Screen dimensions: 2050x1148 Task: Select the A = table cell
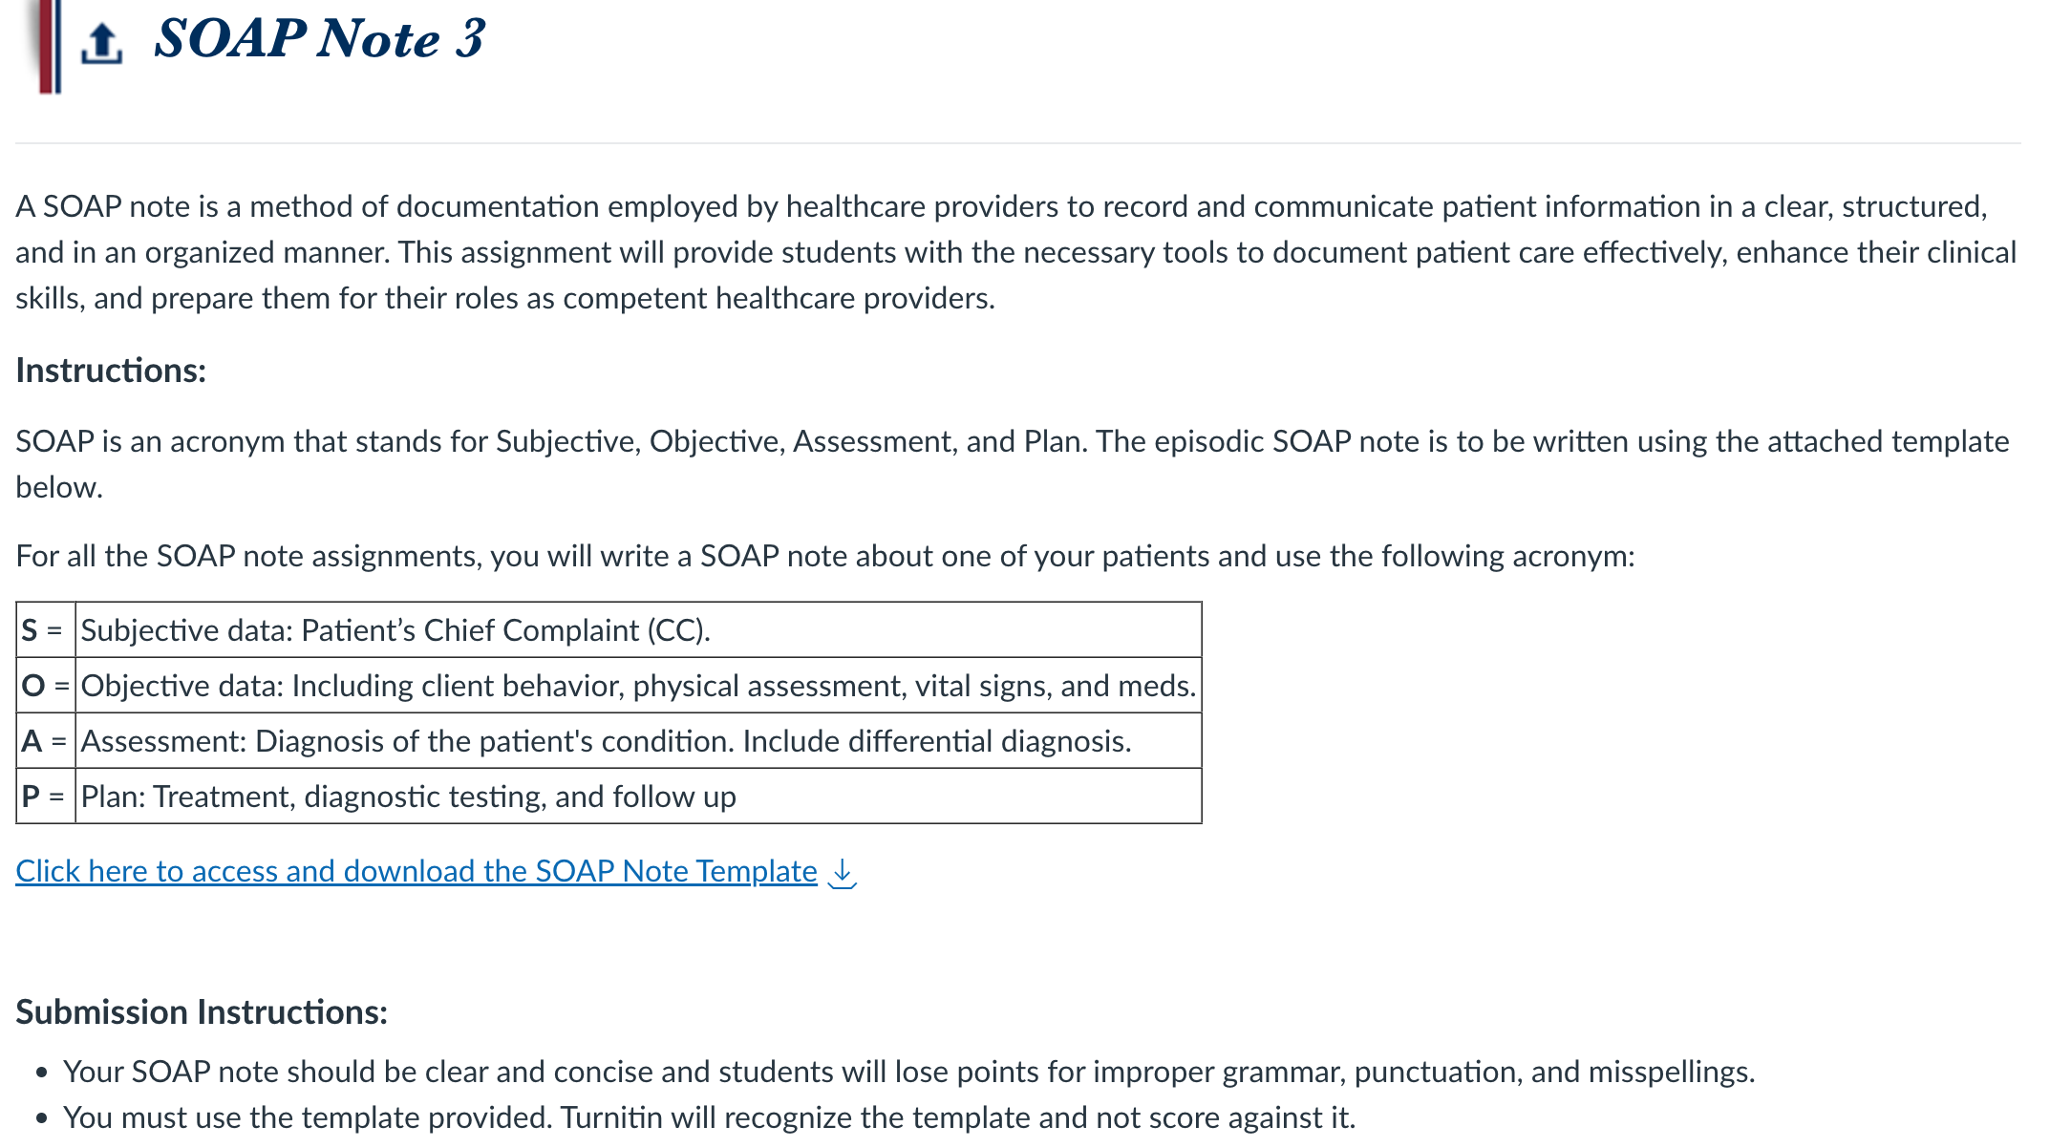click(x=45, y=741)
